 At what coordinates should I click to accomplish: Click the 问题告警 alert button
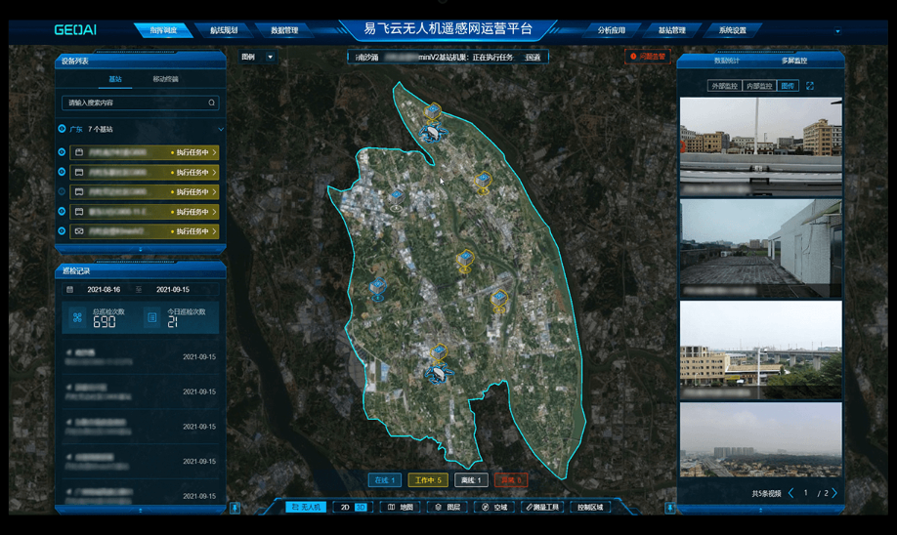point(647,57)
